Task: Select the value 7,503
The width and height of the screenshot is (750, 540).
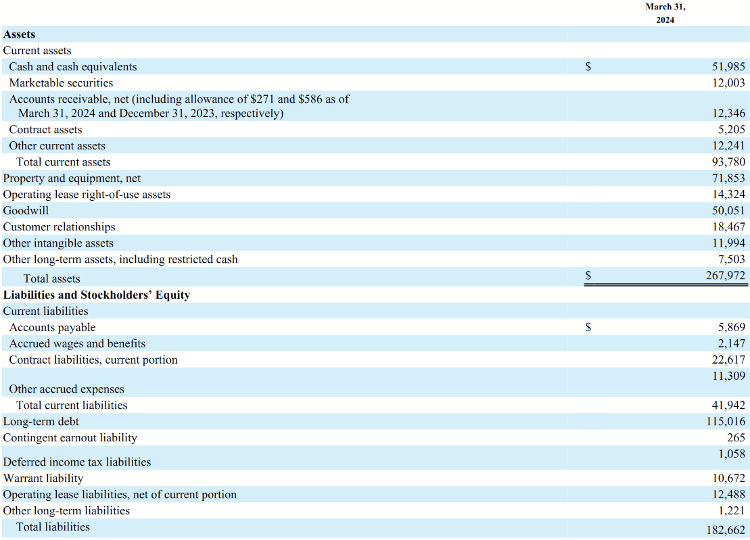Action: click(x=731, y=260)
